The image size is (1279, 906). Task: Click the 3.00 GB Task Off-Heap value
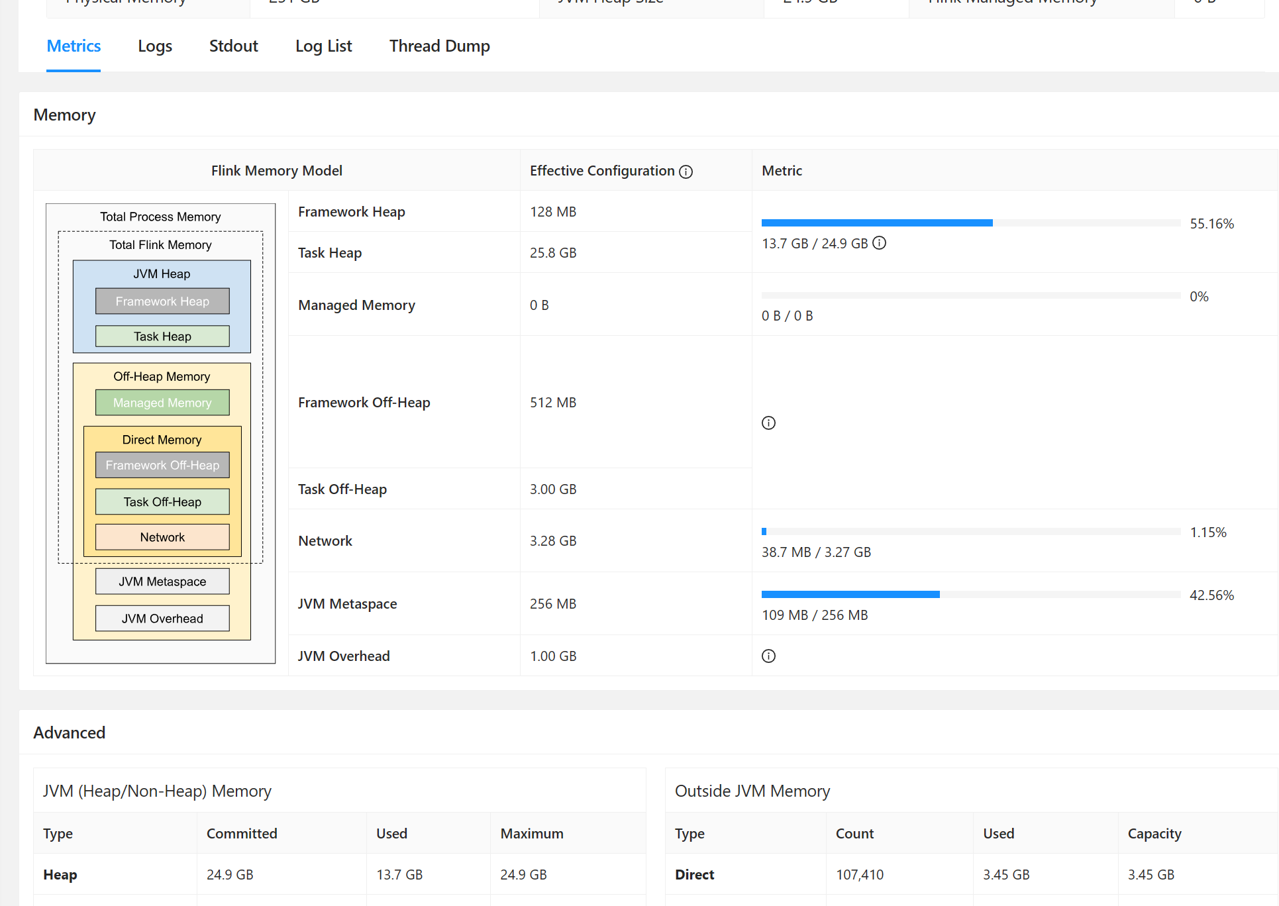pos(553,489)
